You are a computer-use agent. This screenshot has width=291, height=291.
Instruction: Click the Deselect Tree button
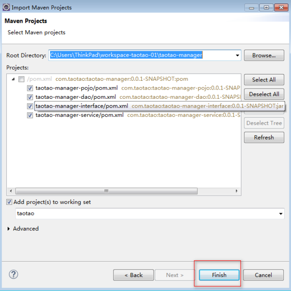pyautogui.click(x=264, y=123)
